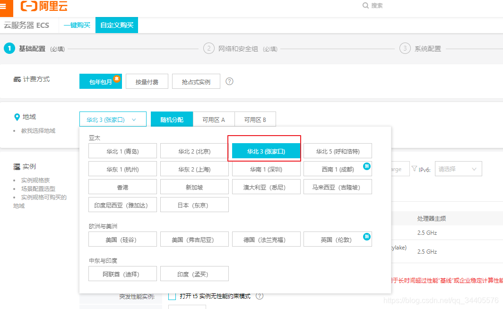Select region 德国 (法兰克福)
Image resolution: width=503 pixels, height=309 pixels.
(x=266, y=239)
